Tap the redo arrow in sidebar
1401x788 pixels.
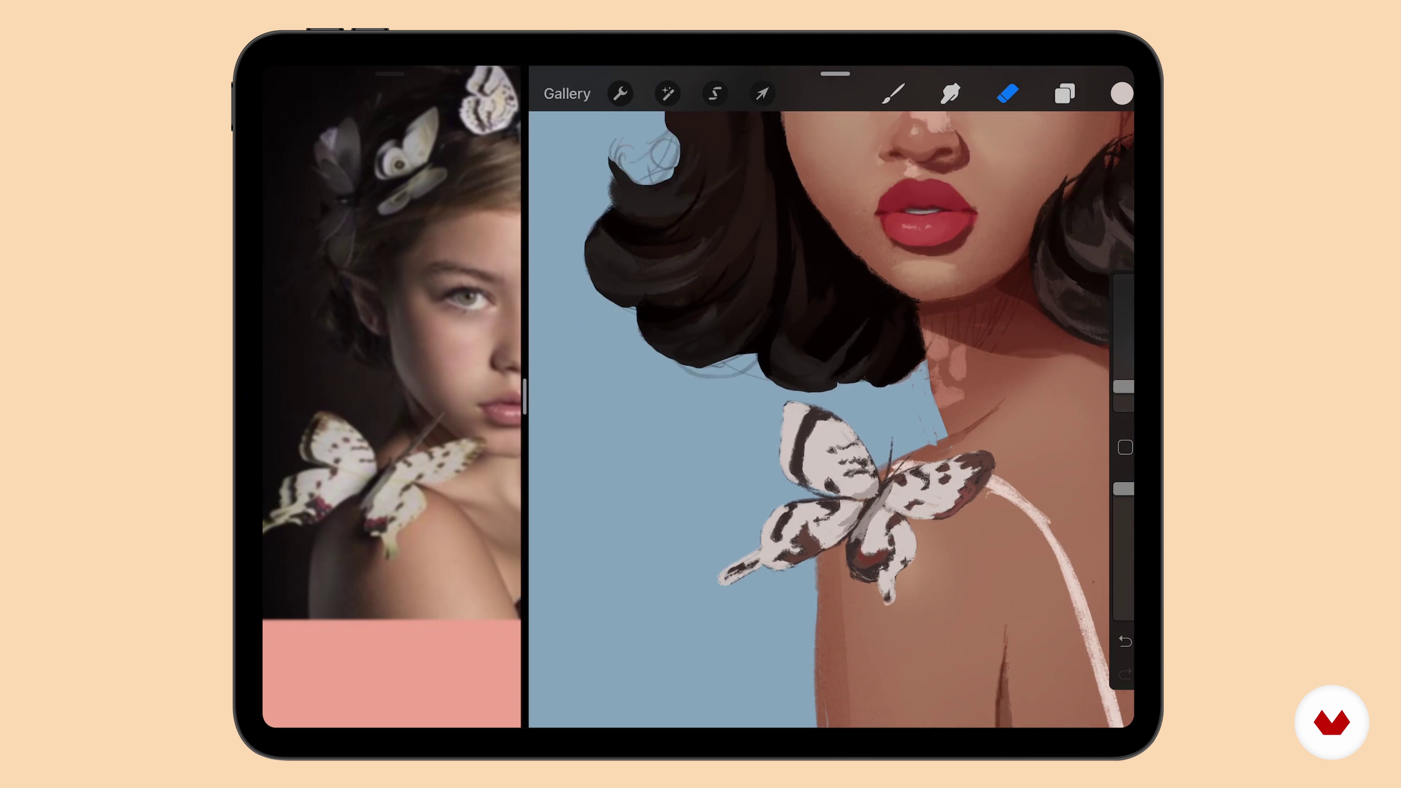point(1125,674)
